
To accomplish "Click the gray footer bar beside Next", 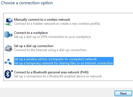I will (57, 93).
